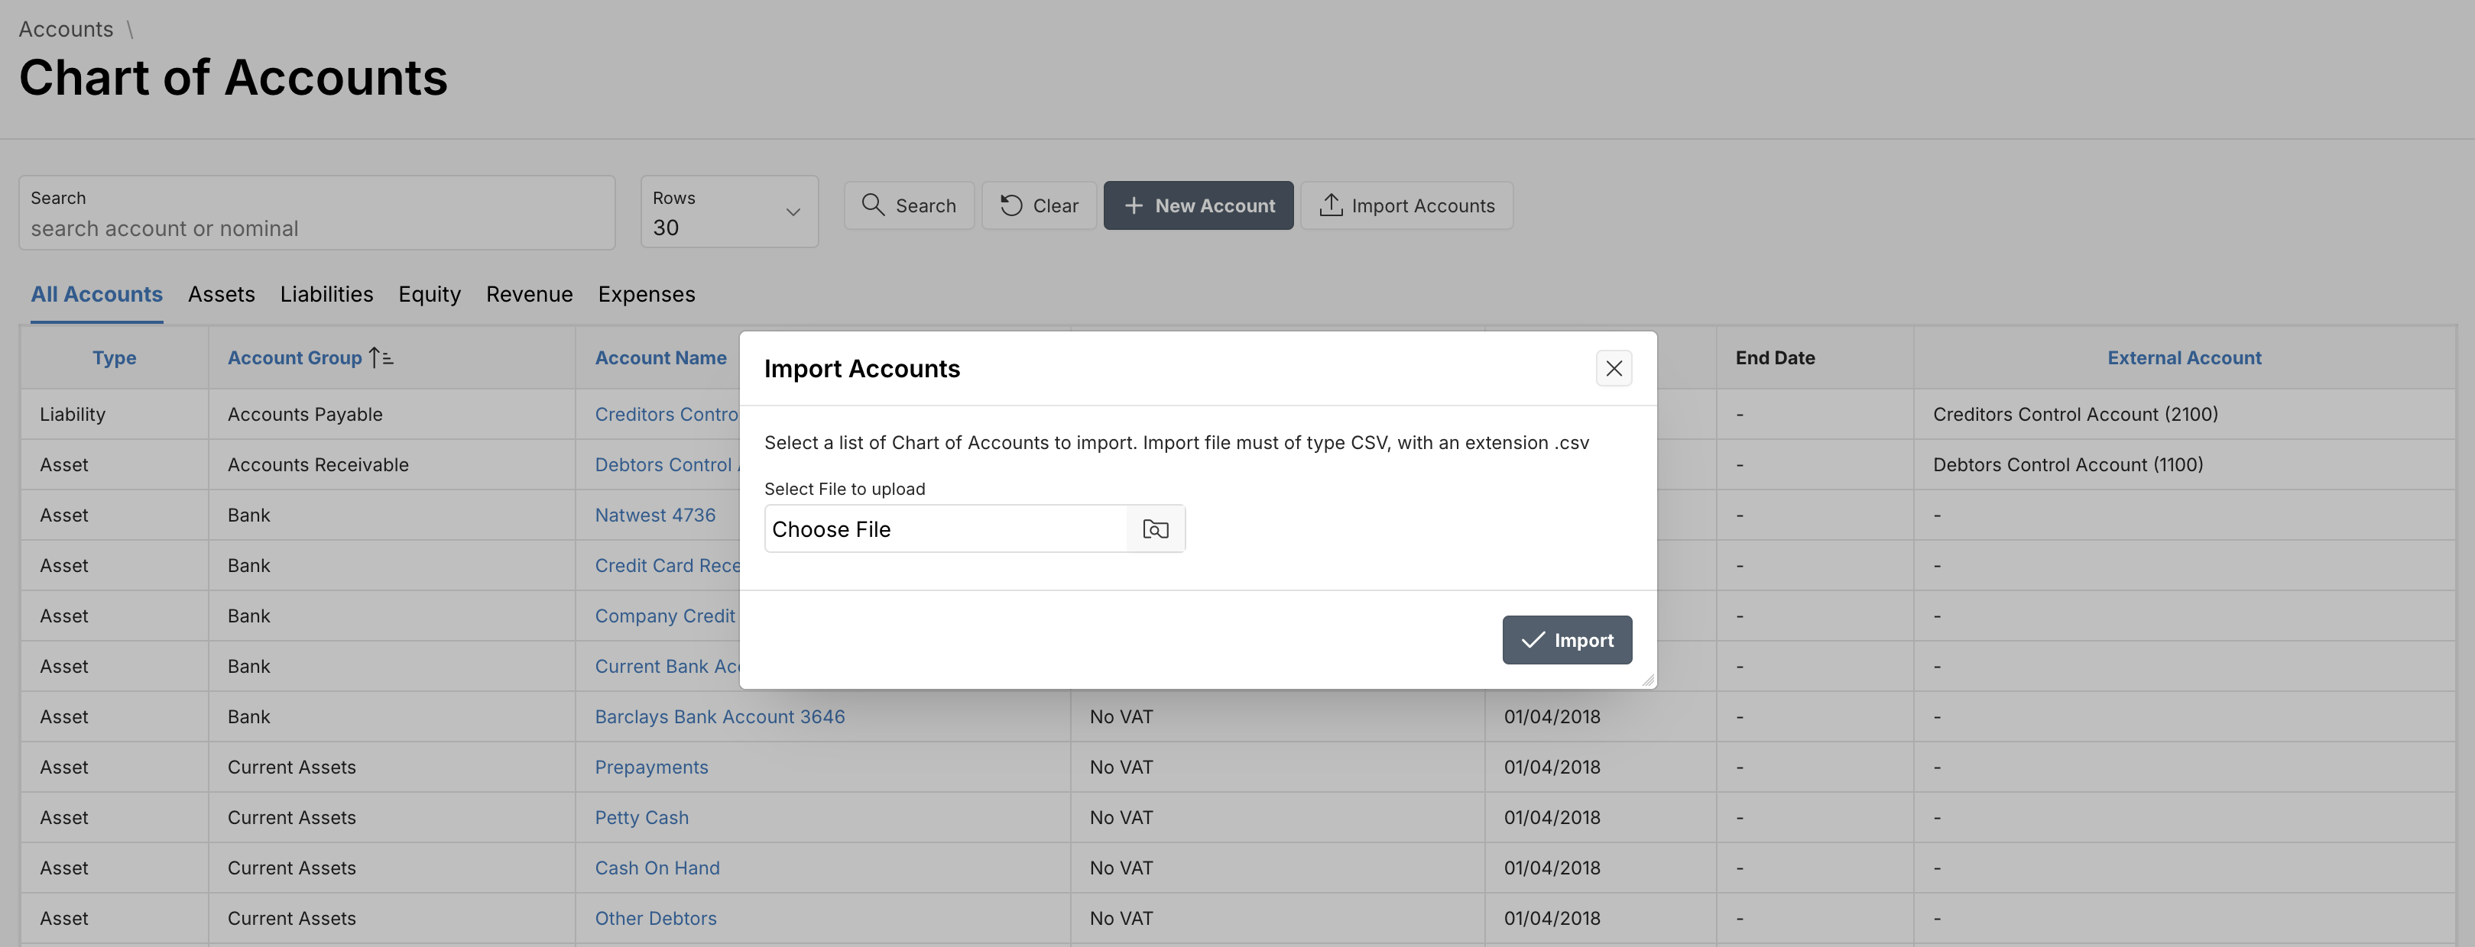
Task: Open the Debtors Control account link
Action: pyautogui.click(x=667, y=465)
